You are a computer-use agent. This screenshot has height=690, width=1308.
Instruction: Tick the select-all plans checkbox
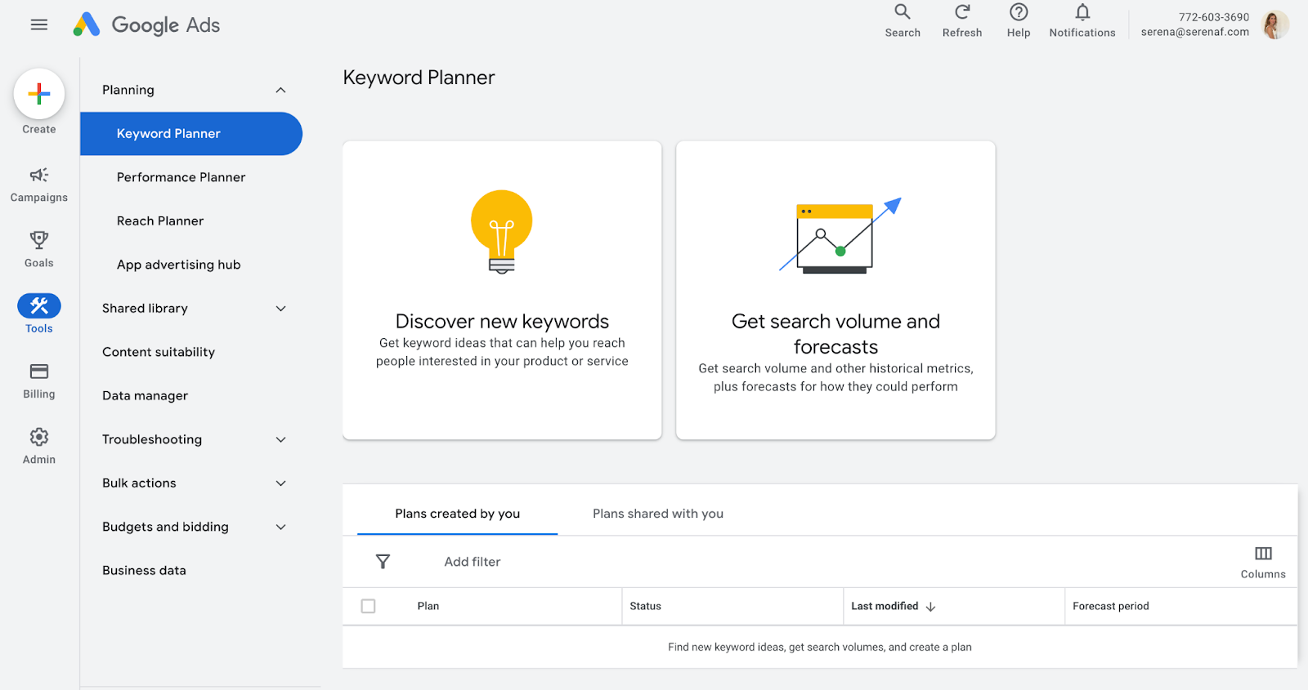[x=369, y=607]
